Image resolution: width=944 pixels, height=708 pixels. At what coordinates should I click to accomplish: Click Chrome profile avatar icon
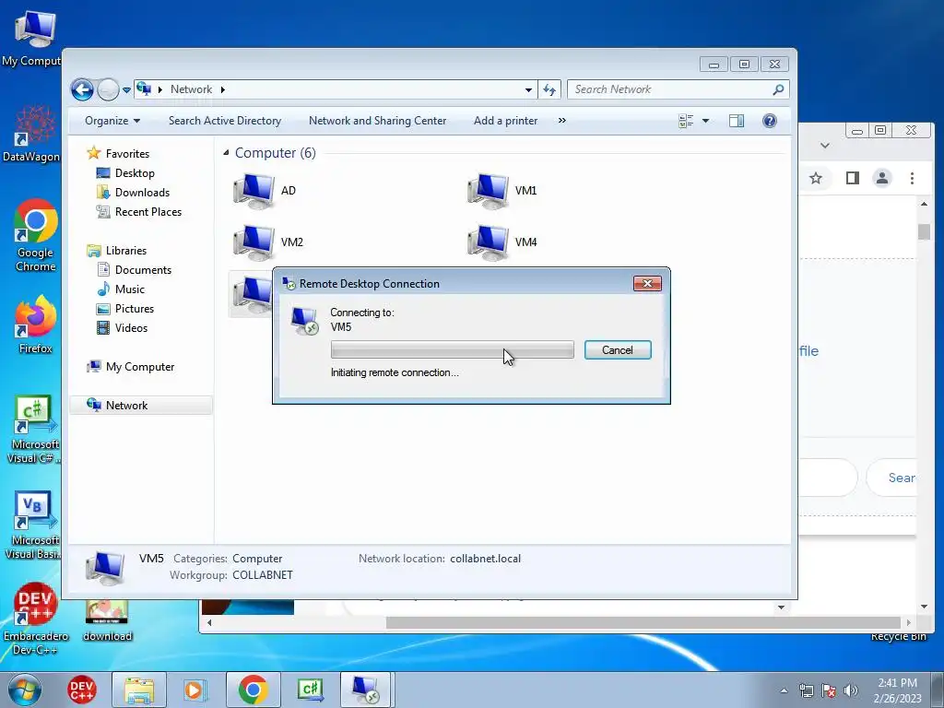(x=882, y=178)
